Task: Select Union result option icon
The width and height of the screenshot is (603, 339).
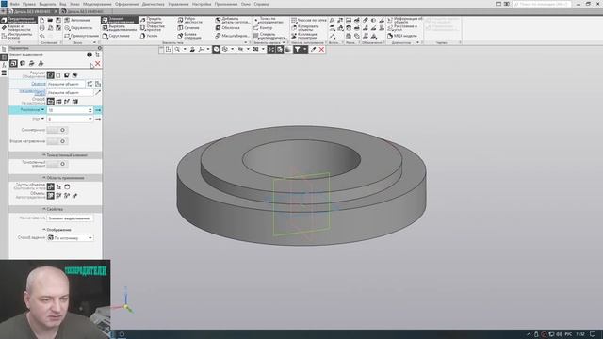Action: pos(50,75)
